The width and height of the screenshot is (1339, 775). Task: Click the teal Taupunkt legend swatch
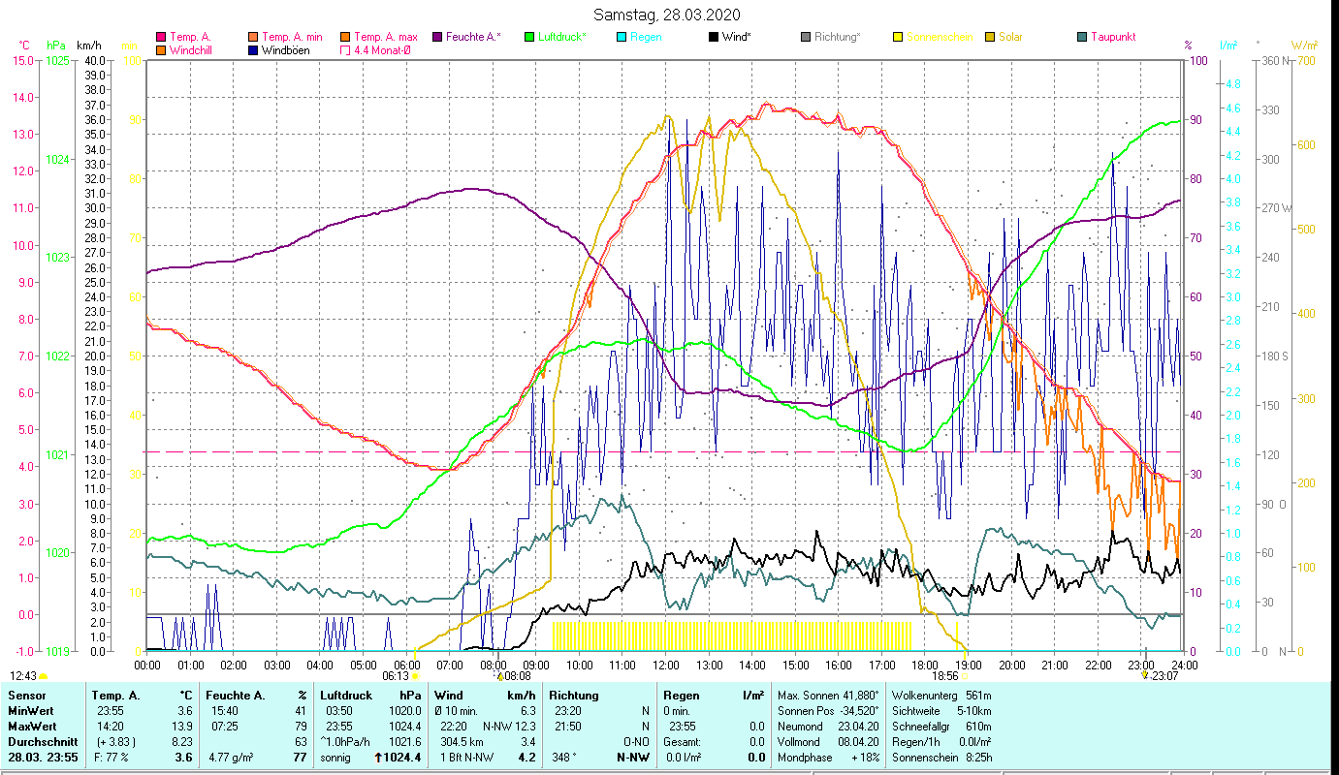(x=1082, y=38)
